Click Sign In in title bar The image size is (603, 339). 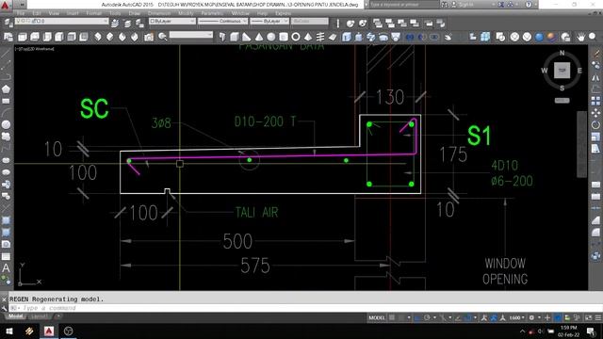pyautogui.click(x=466, y=5)
